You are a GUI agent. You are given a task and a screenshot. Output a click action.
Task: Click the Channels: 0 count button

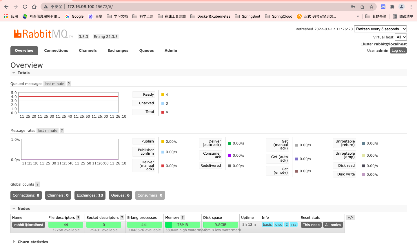[x=58, y=195]
